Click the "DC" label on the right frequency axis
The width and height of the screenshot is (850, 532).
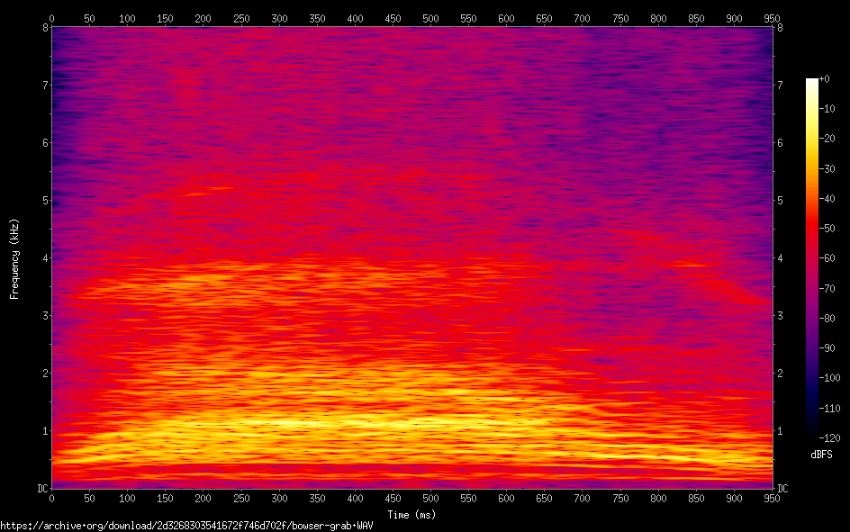tap(783, 489)
